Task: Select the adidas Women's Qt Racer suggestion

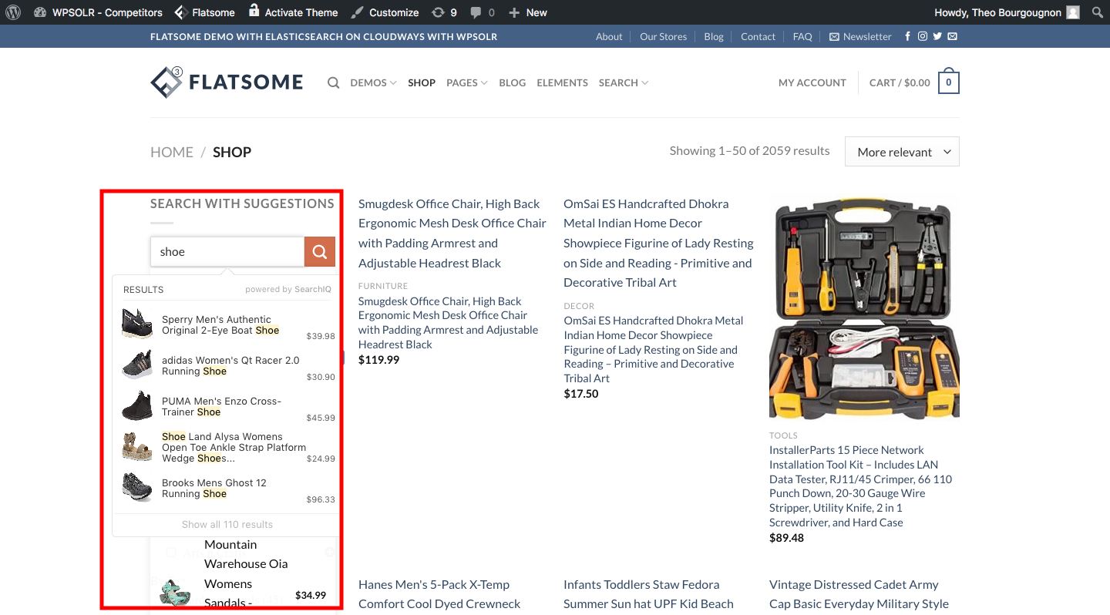Action: click(227, 366)
